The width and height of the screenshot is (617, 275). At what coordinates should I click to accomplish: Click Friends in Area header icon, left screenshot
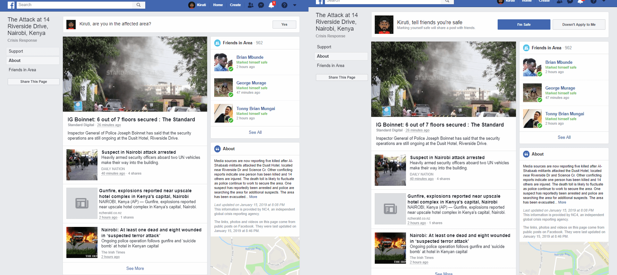(217, 43)
